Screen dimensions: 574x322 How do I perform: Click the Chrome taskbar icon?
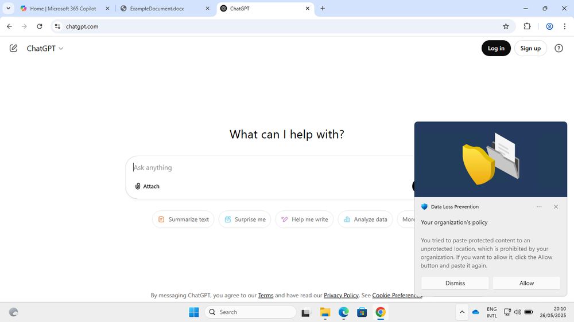point(381,312)
